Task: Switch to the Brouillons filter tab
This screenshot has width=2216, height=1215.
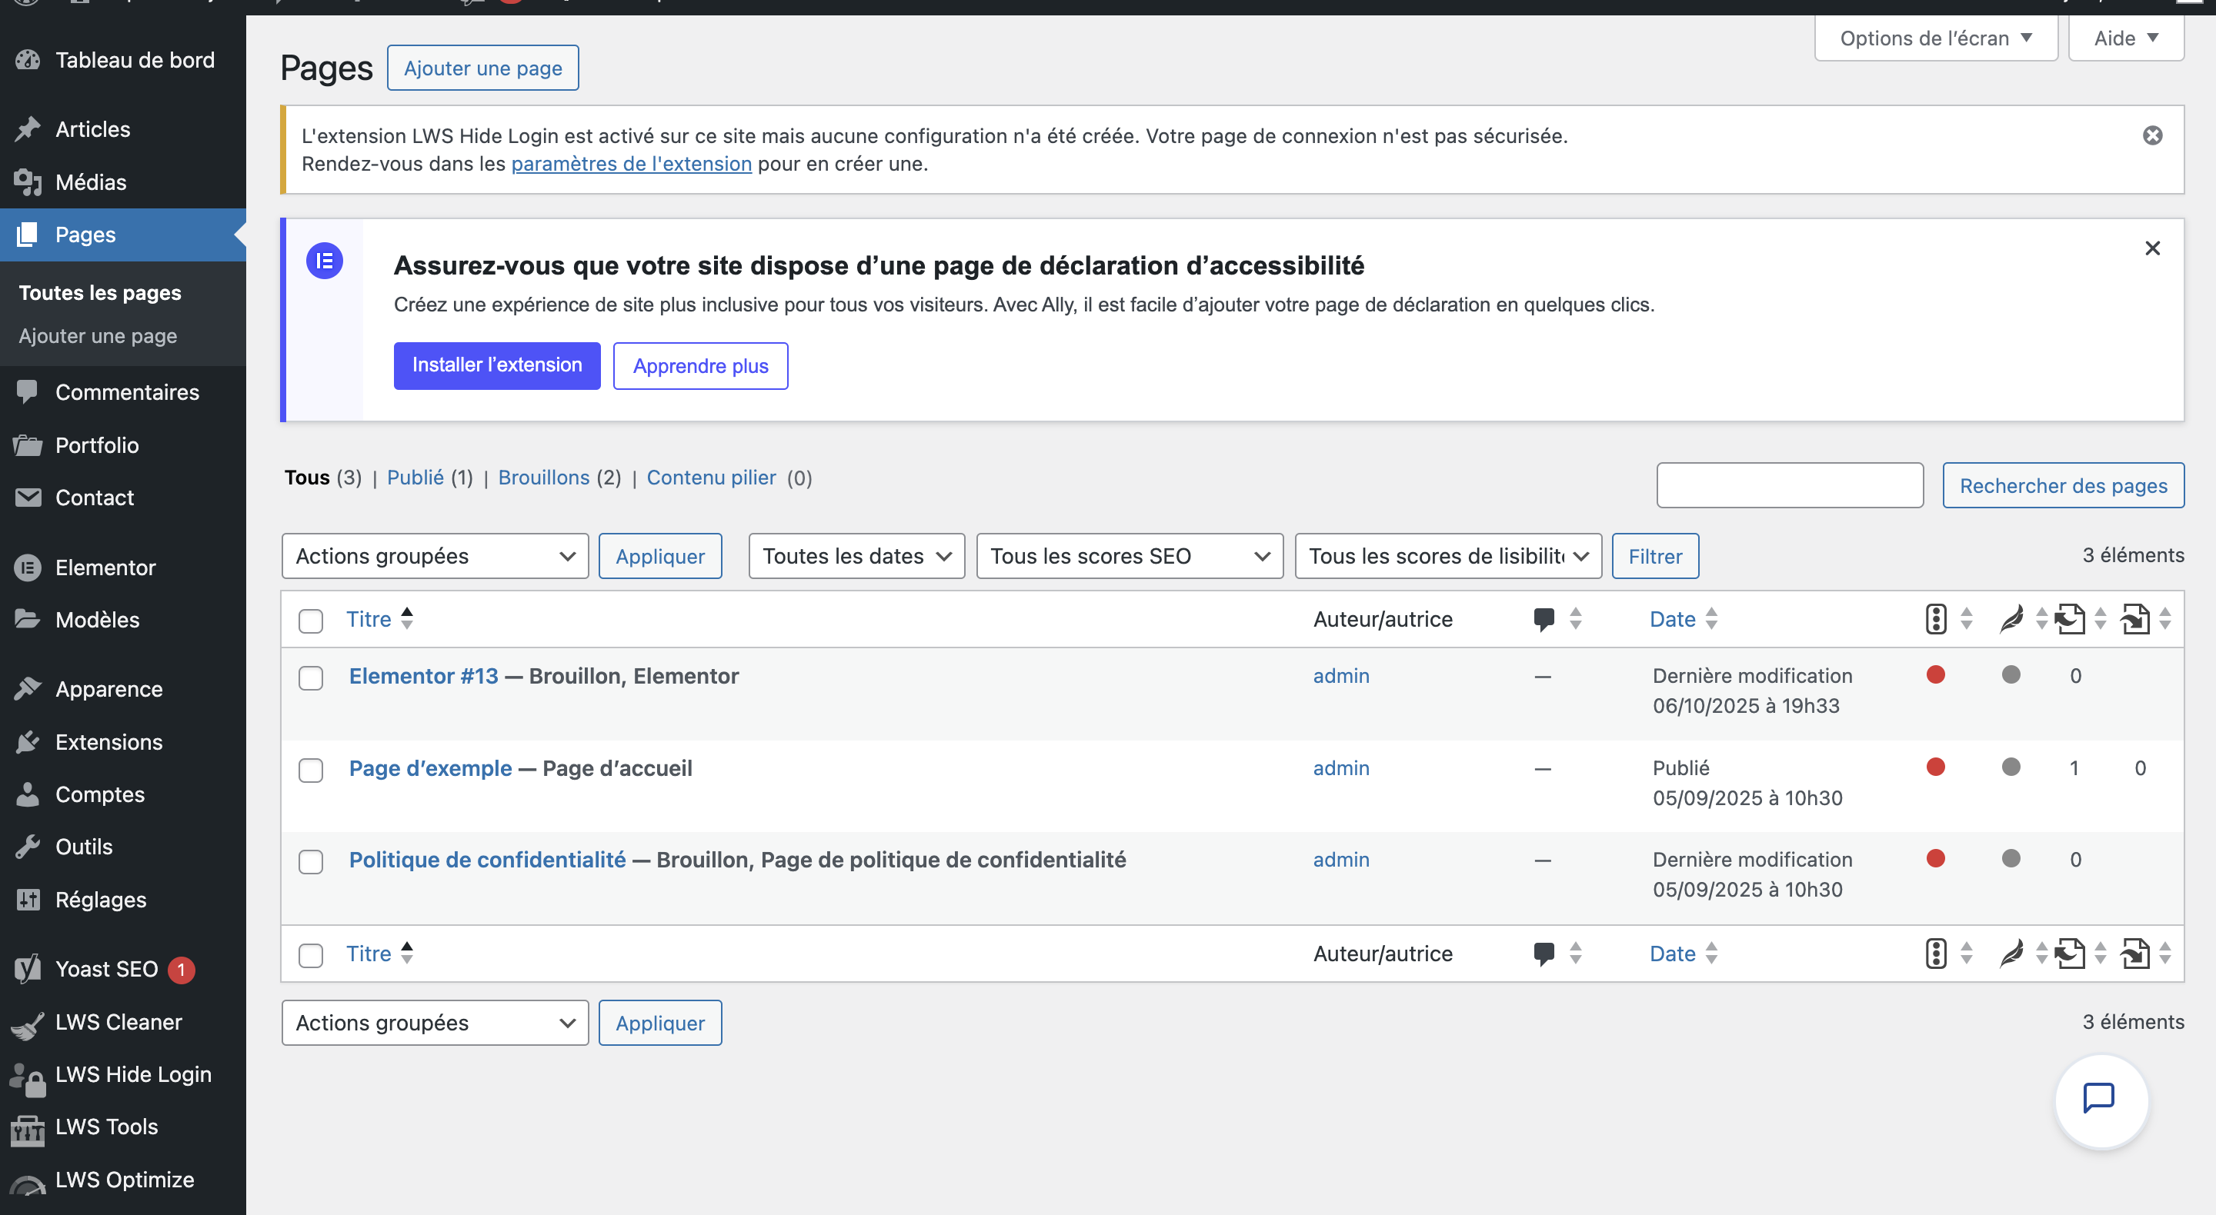Action: coord(544,478)
